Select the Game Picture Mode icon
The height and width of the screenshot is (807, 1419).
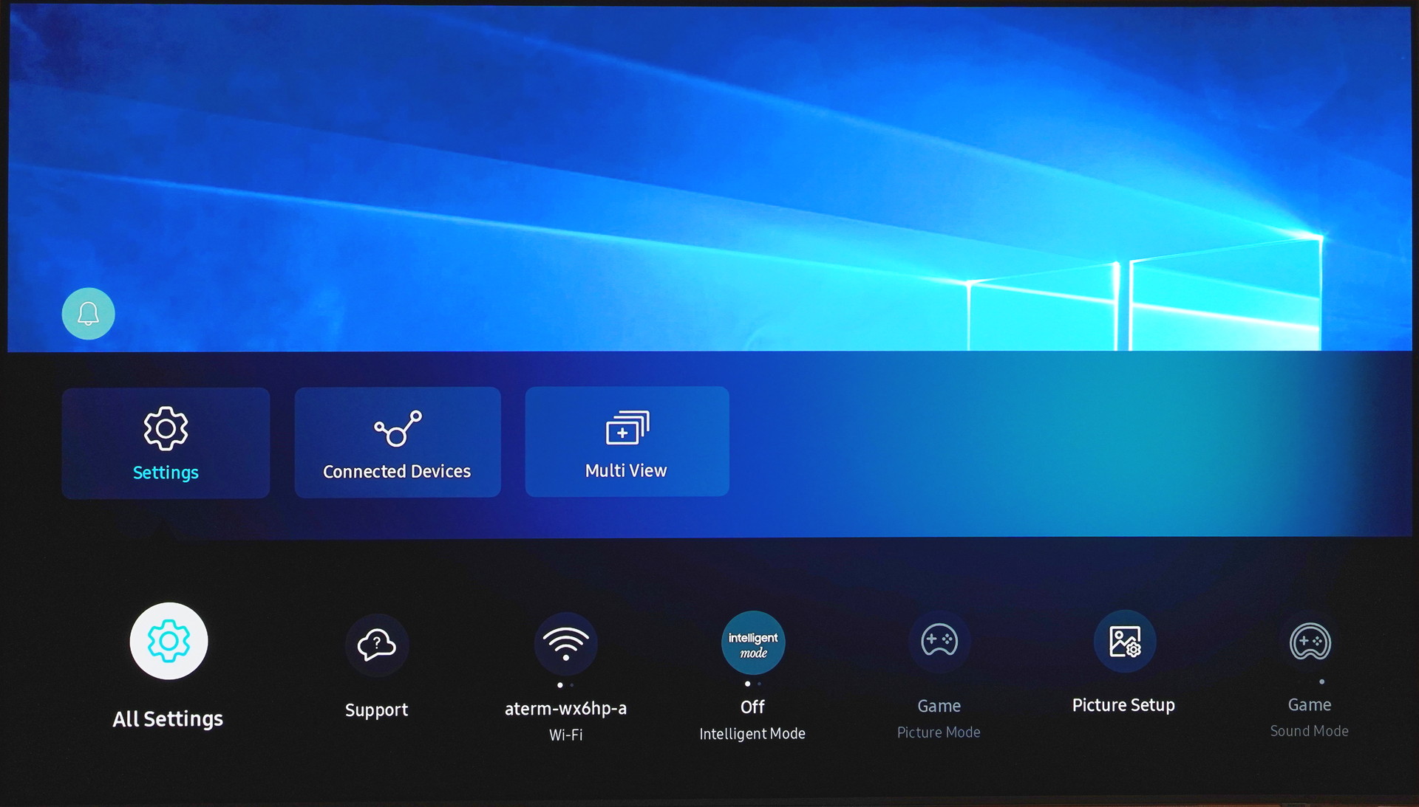tap(939, 641)
